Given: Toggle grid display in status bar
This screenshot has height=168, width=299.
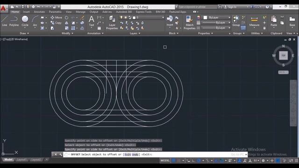Looking at the screenshot, I should [x=173, y=161].
